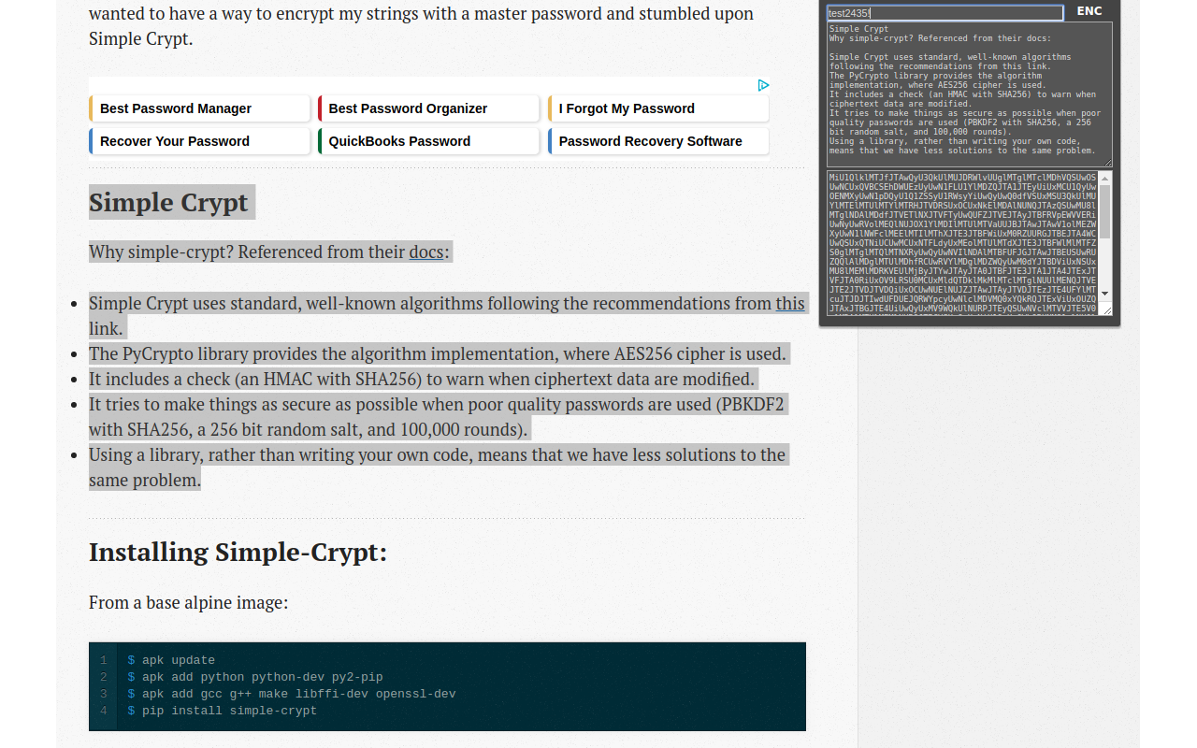
Task: Follow the 'this' link in first bullet
Action: (790, 303)
